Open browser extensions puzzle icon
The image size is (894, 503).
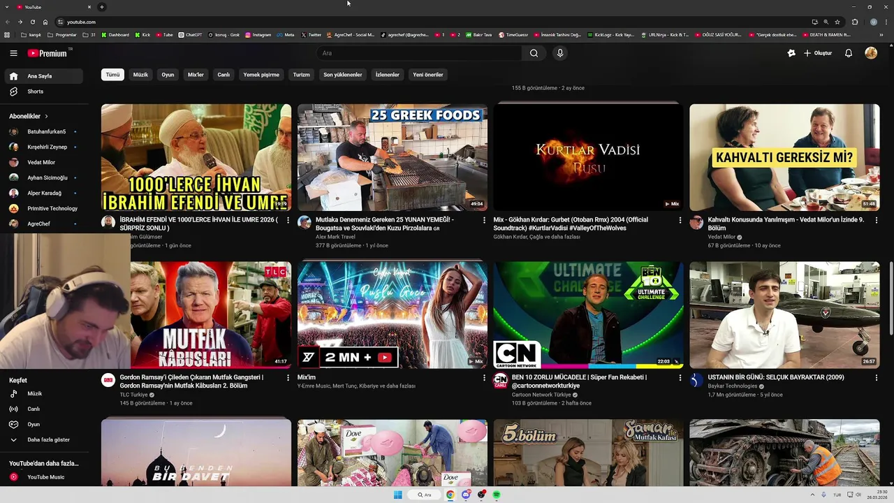click(x=855, y=22)
